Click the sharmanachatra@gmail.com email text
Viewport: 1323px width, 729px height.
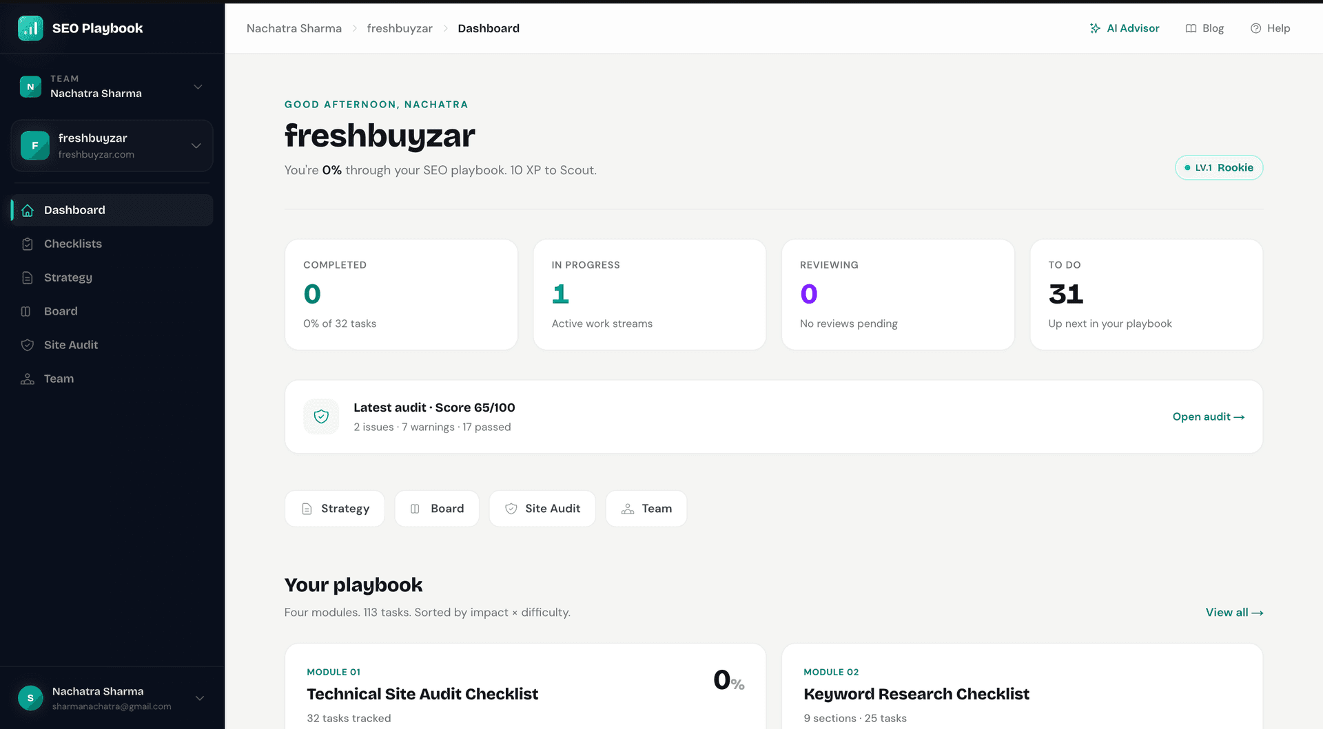[x=112, y=707]
